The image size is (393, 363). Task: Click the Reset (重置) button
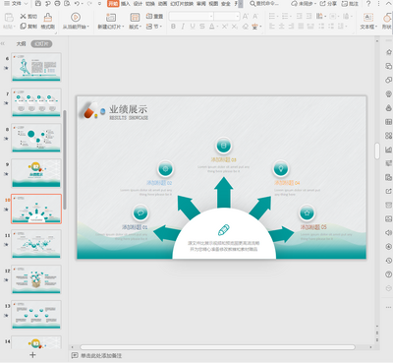pyautogui.click(x=154, y=16)
